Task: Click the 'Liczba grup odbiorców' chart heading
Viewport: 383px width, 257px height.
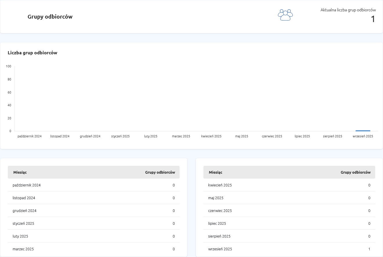Action: tap(32, 53)
